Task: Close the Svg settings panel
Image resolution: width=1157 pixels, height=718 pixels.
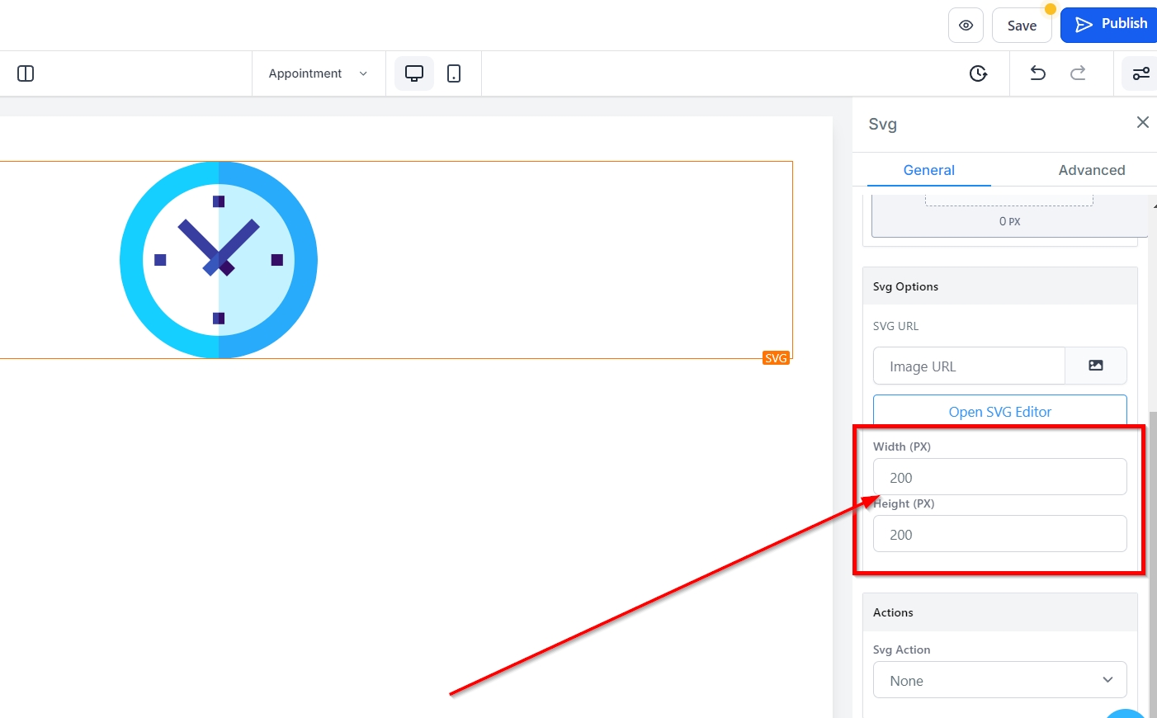Action: click(x=1142, y=122)
